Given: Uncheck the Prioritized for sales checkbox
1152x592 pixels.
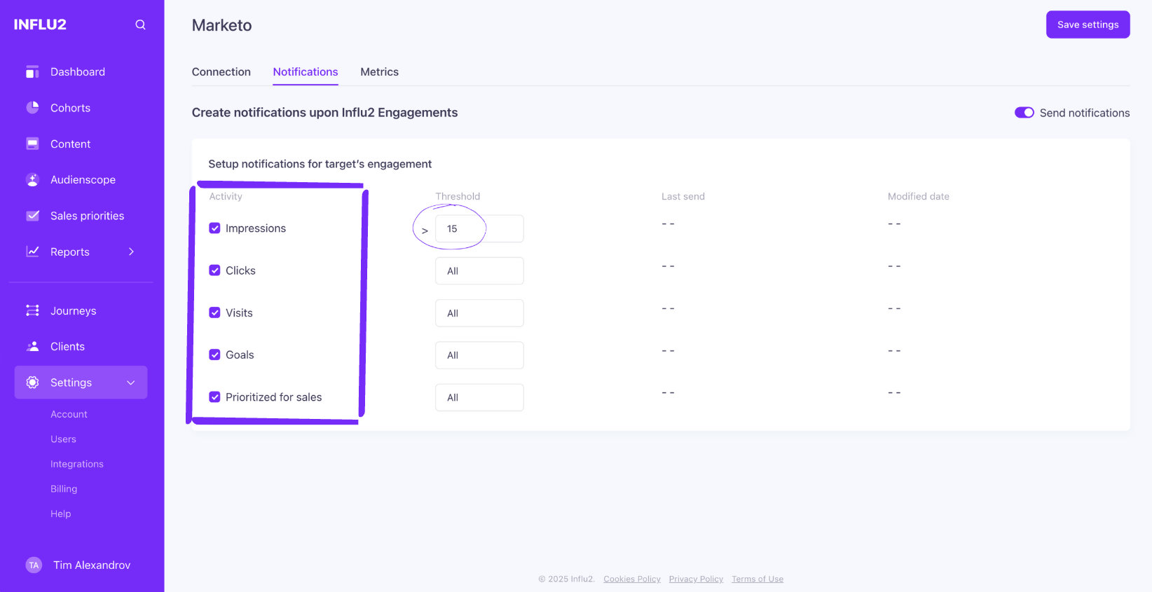Looking at the screenshot, I should [x=214, y=397].
